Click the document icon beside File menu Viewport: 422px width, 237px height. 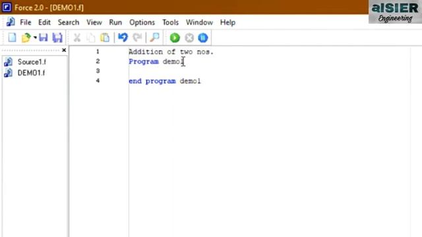(x=11, y=22)
